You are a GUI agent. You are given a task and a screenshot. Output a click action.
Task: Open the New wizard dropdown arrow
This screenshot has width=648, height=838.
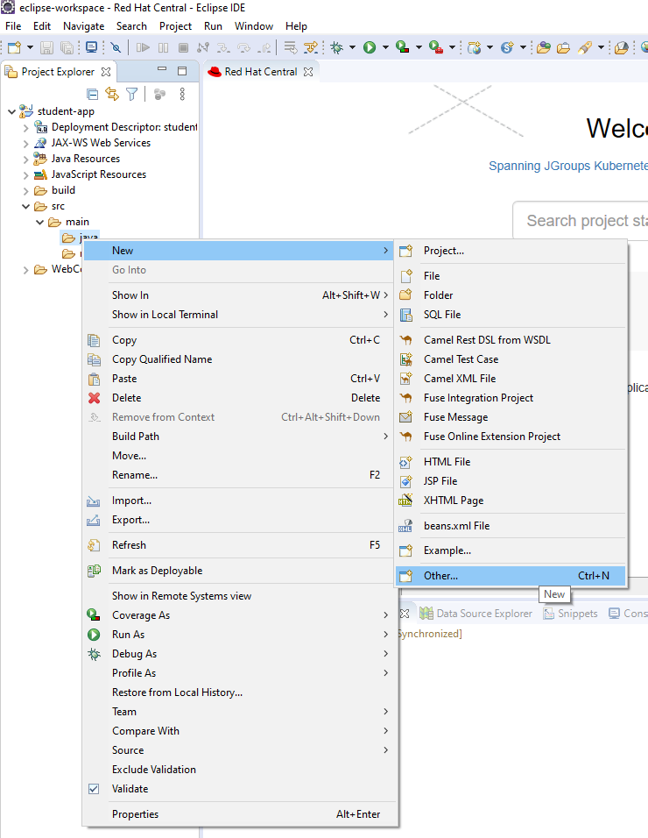pyautogui.click(x=30, y=47)
